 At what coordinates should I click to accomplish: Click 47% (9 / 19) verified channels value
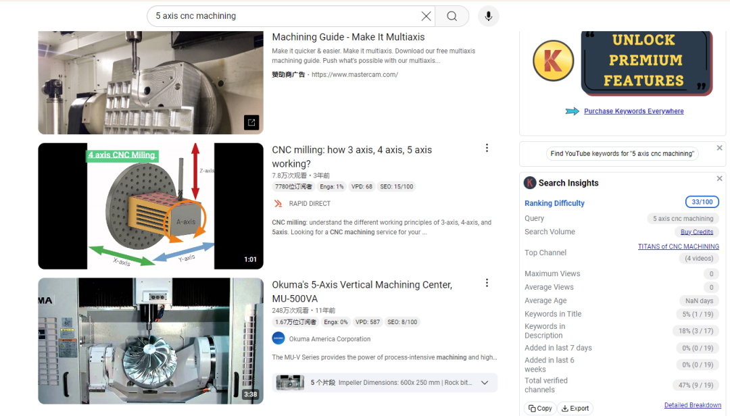[x=696, y=386]
